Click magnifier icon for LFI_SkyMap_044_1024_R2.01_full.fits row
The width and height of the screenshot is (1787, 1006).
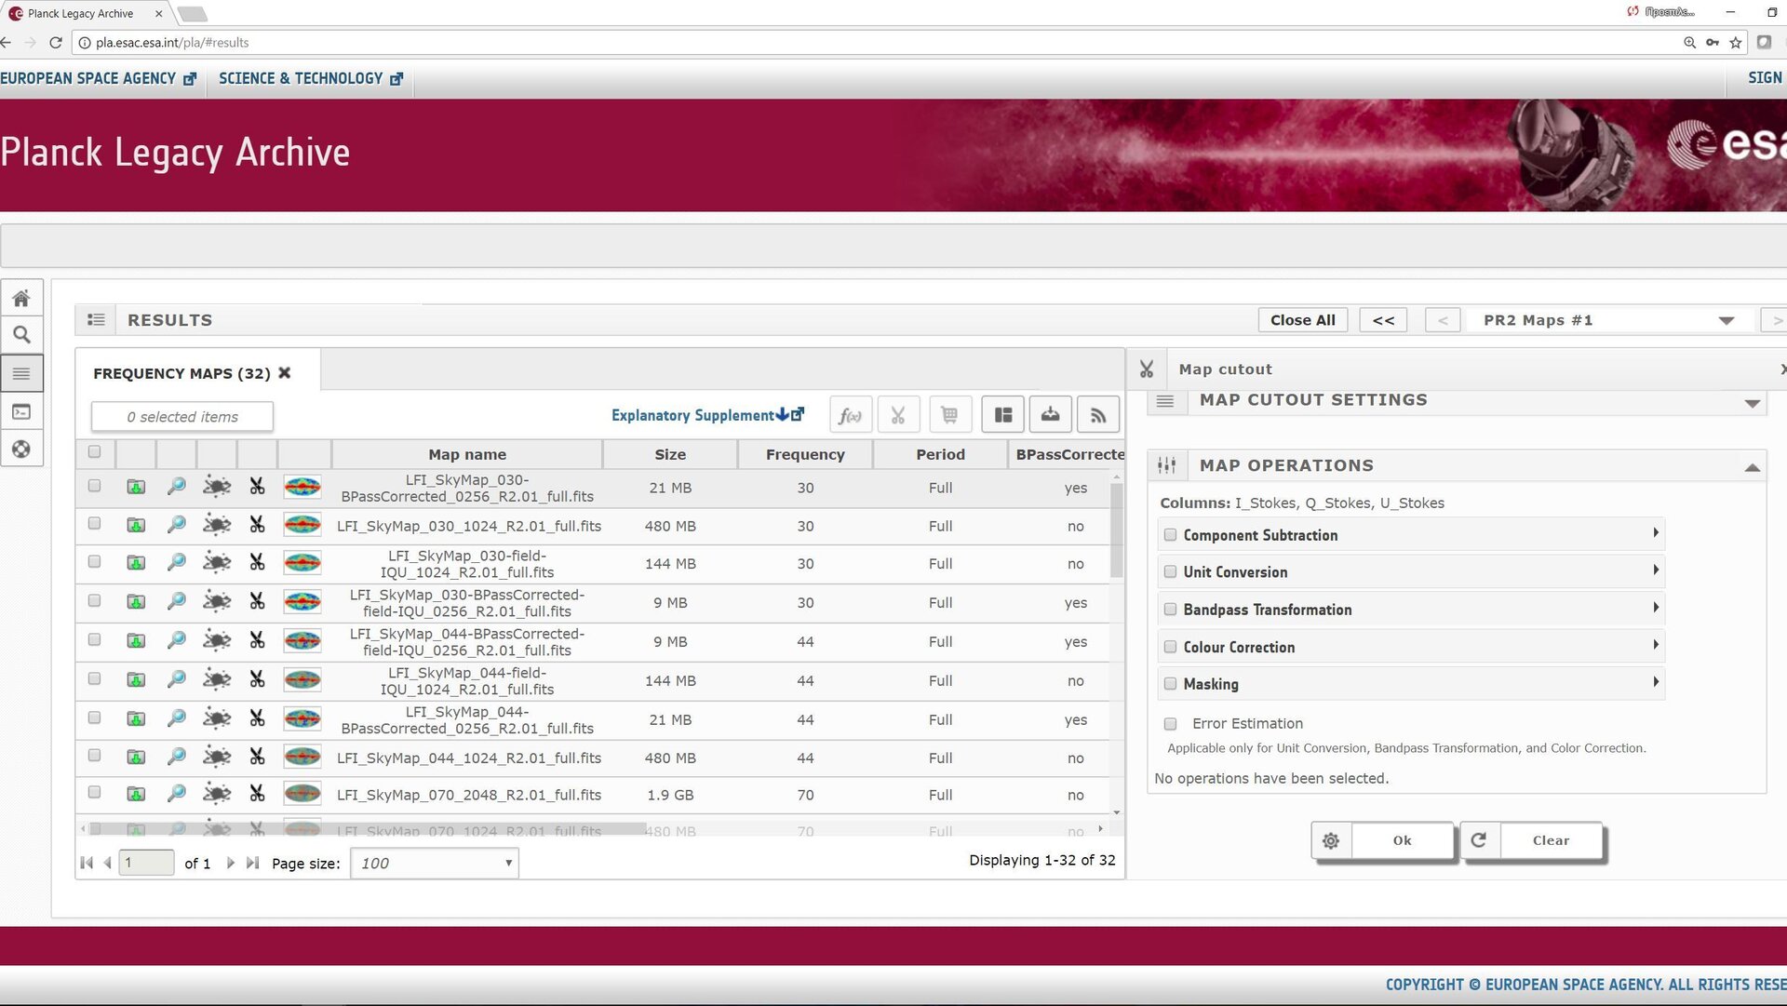(176, 757)
